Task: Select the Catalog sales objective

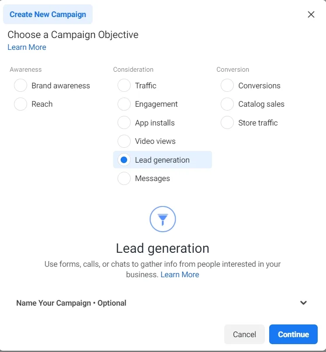Action: 227,104
